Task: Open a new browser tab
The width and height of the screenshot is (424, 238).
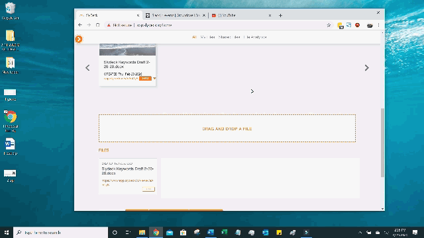Action: click(280, 16)
